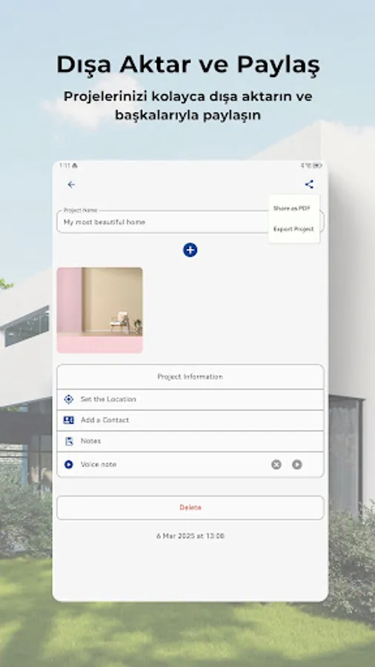The image size is (375, 667).
Task: Remove voice note with the X icon
Action: click(x=276, y=465)
